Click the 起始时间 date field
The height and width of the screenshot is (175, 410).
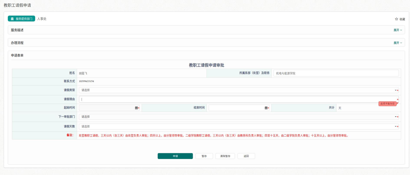107,108
